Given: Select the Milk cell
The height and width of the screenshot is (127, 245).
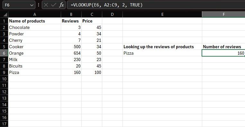Looking at the screenshot, I should coord(34,59).
